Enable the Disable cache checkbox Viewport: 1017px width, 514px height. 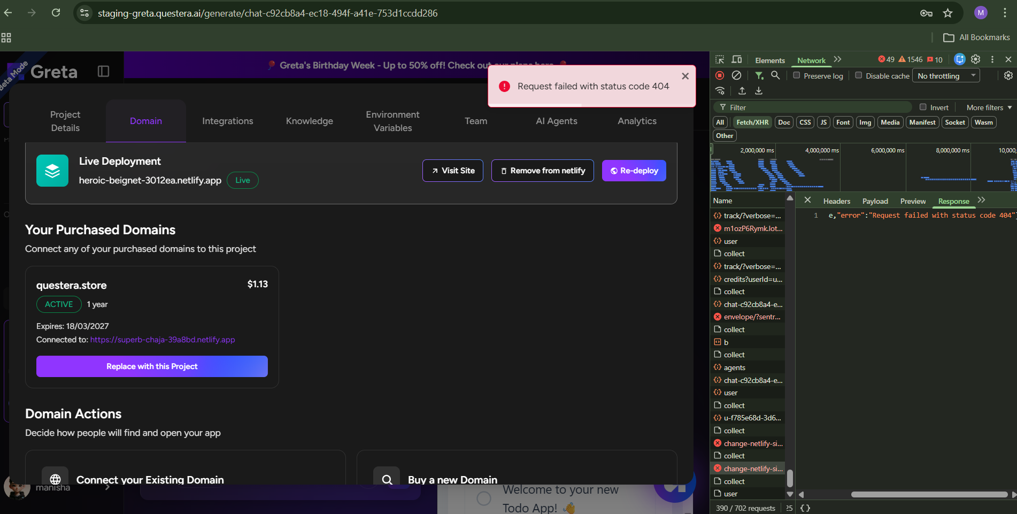coord(859,75)
